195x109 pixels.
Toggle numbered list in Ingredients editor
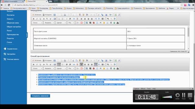click(x=59, y=19)
